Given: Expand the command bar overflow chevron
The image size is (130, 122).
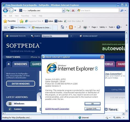Looking at the screenshot, I should 126,25.
